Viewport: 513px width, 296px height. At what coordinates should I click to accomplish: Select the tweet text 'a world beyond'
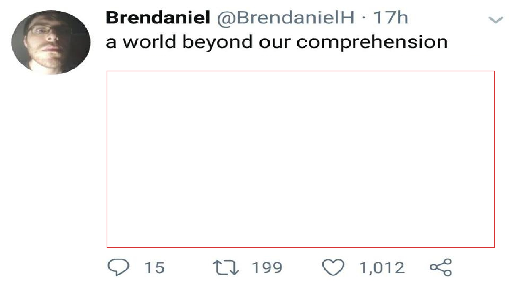tap(180, 42)
